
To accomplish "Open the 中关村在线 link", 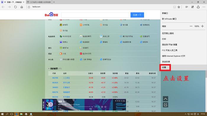I will click(x=65, y=36).
